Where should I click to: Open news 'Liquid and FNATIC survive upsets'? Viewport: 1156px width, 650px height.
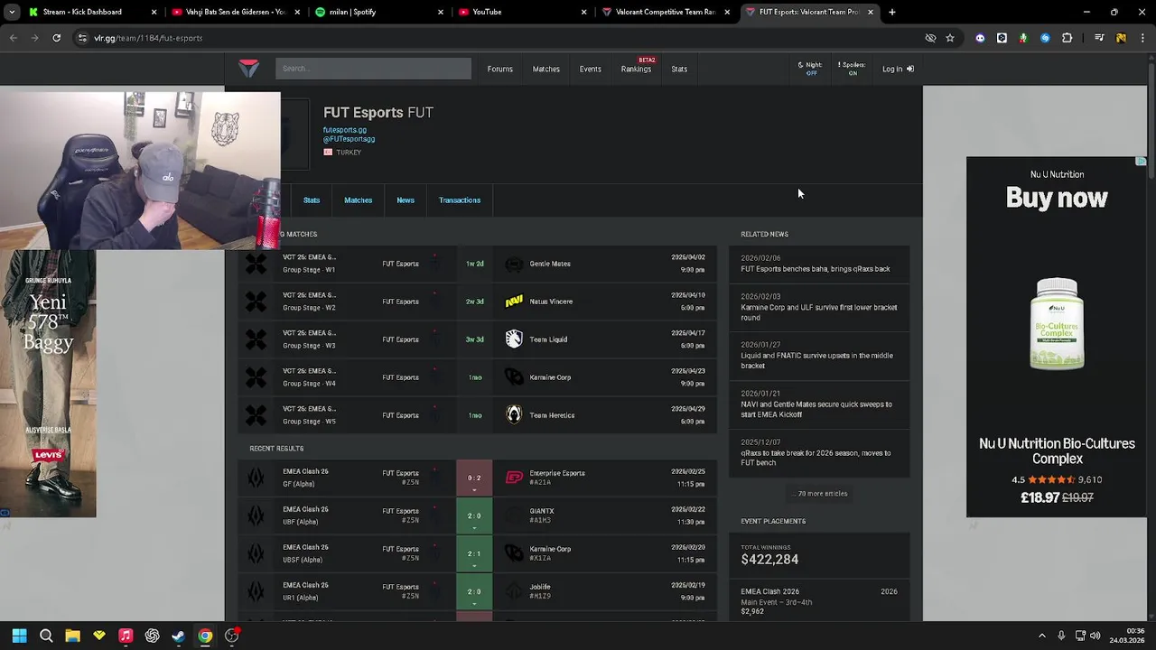(x=819, y=355)
